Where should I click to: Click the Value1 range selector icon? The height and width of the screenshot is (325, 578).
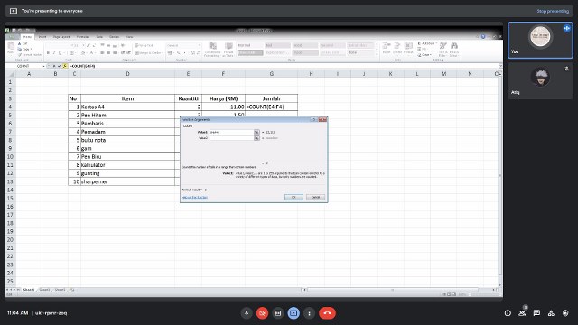[x=256, y=132]
